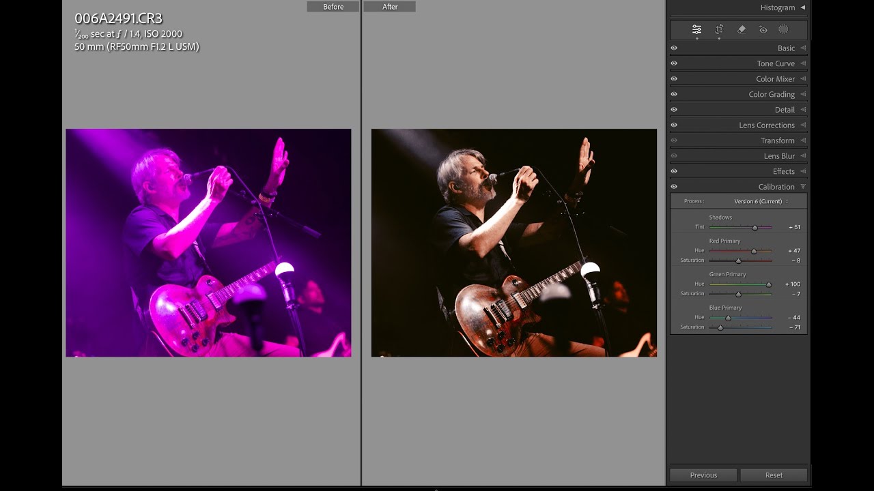874x491 pixels.
Task: Toggle the Lens Blur eye icon
Action: point(674,156)
